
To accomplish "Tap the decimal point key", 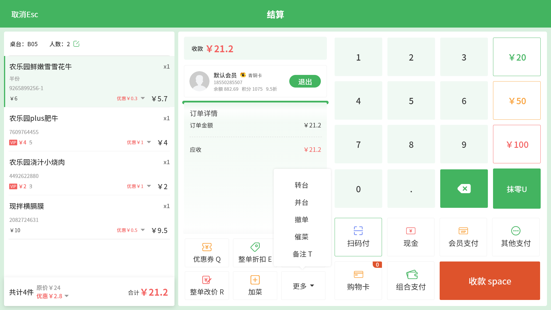I will tap(411, 189).
